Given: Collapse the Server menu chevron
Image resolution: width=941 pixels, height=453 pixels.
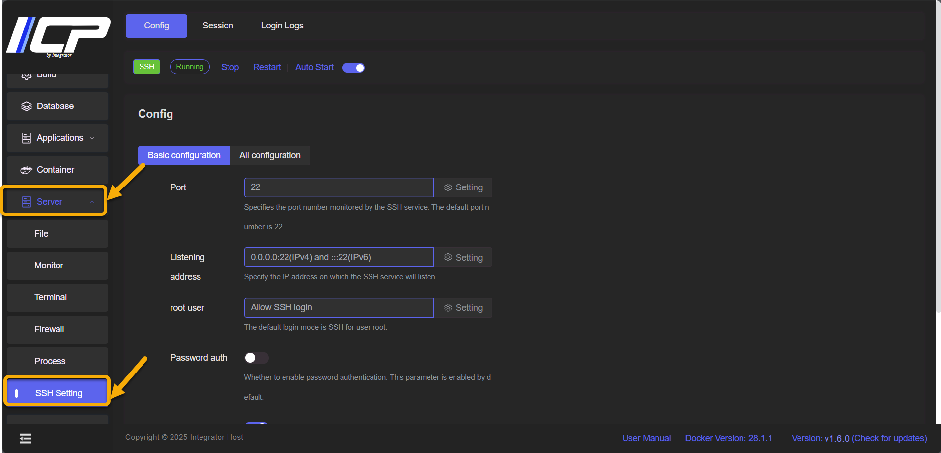Looking at the screenshot, I should coord(92,202).
